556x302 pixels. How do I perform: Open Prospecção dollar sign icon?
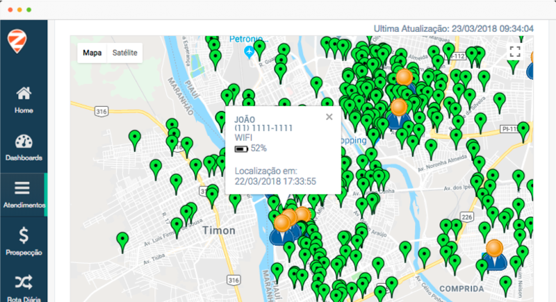tap(23, 241)
